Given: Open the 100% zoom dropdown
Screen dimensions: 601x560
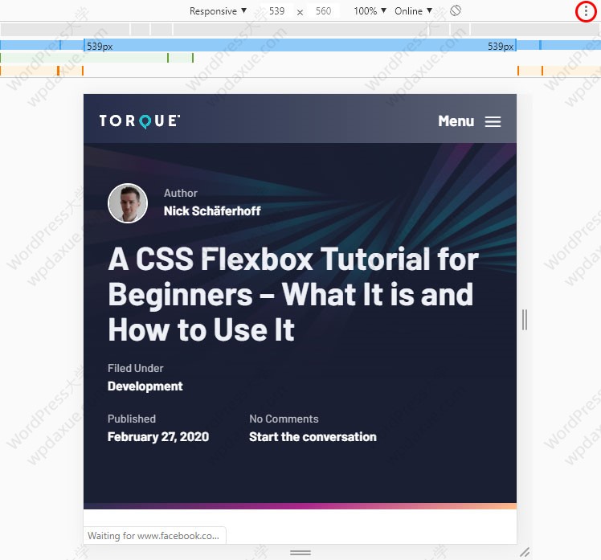Looking at the screenshot, I should [x=370, y=11].
